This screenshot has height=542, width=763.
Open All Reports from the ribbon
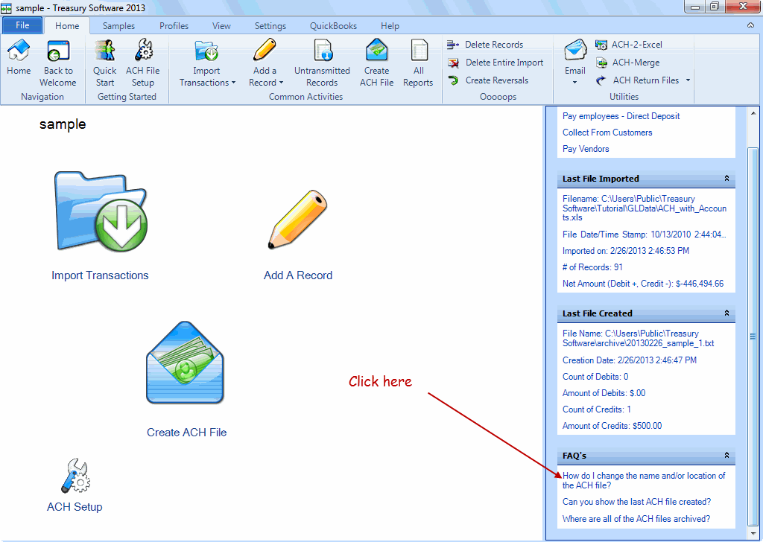point(419,51)
